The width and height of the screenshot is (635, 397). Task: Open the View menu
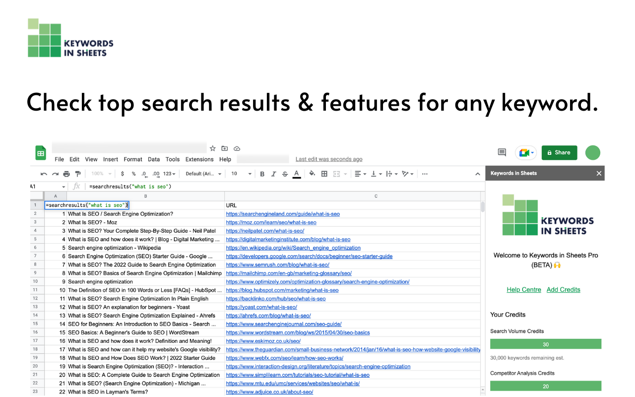point(91,159)
